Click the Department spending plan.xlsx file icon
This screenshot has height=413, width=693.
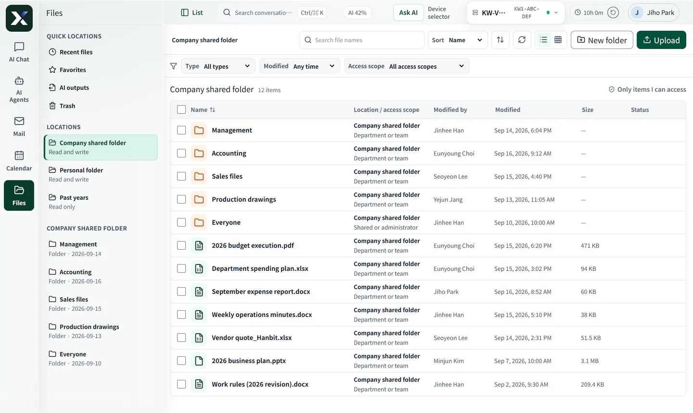point(199,268)
